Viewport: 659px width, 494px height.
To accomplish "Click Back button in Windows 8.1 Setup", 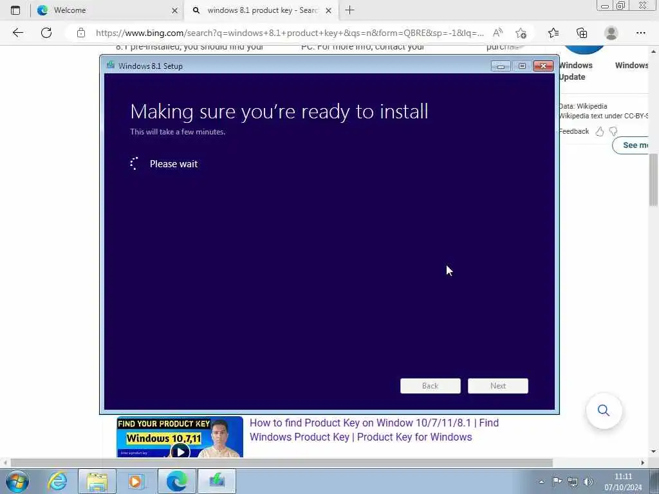I will pos(431,386).
